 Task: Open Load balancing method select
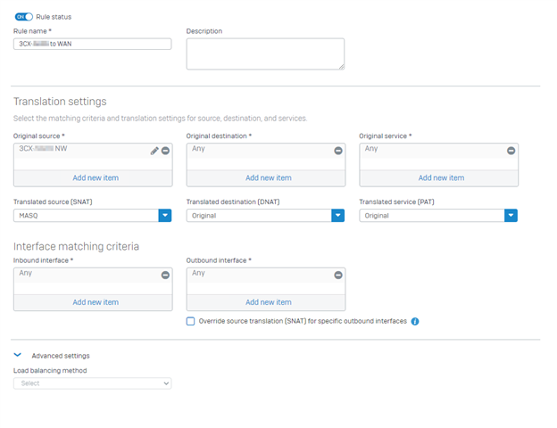(92, 383)
